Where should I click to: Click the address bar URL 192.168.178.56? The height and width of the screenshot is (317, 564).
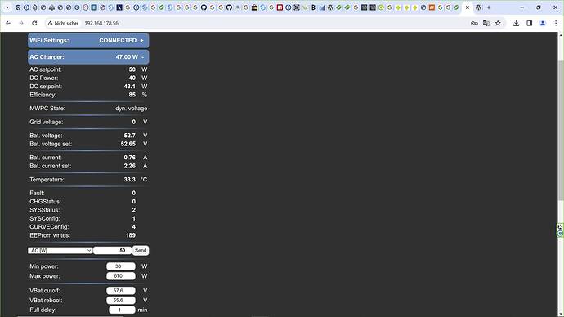(101, 23)
